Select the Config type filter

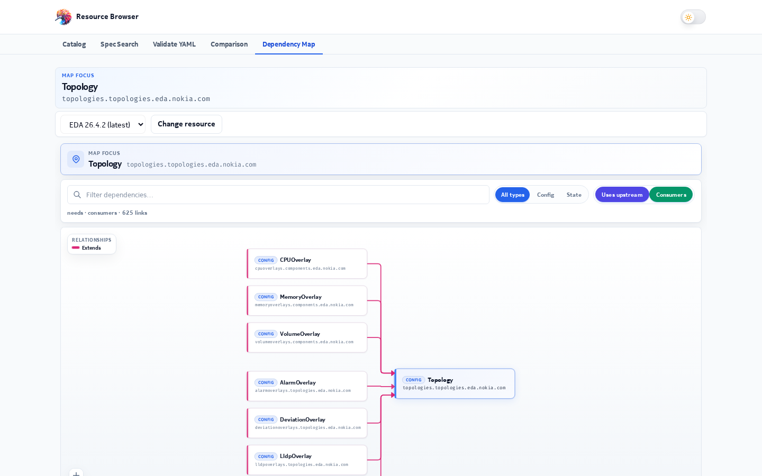click(546, 195)
